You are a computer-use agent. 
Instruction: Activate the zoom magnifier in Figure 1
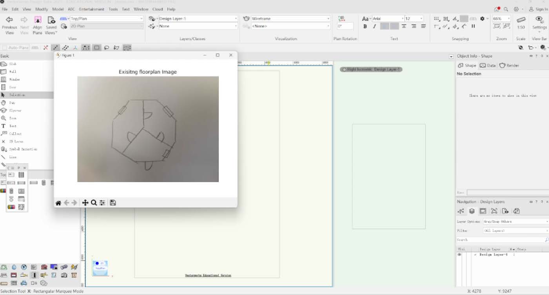[x=94, y=203]
